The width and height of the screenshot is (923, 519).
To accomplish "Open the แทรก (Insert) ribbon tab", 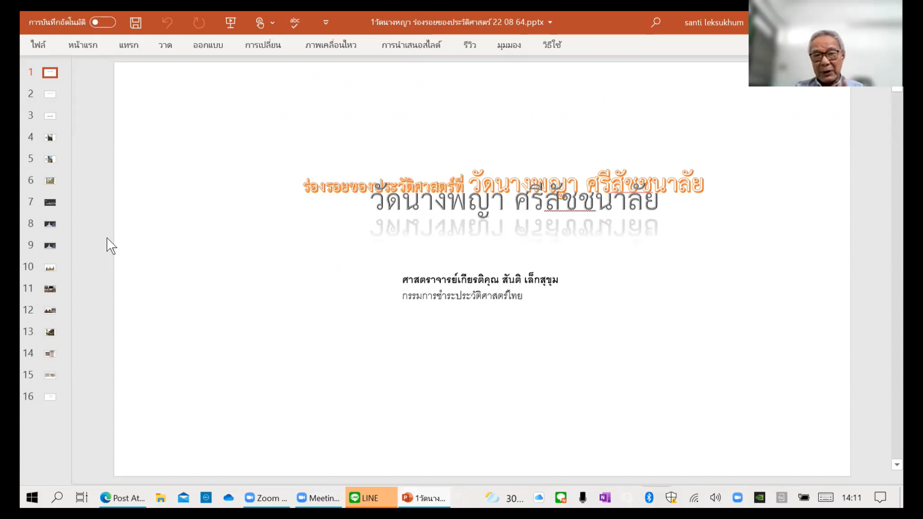I will coord(129,45).
